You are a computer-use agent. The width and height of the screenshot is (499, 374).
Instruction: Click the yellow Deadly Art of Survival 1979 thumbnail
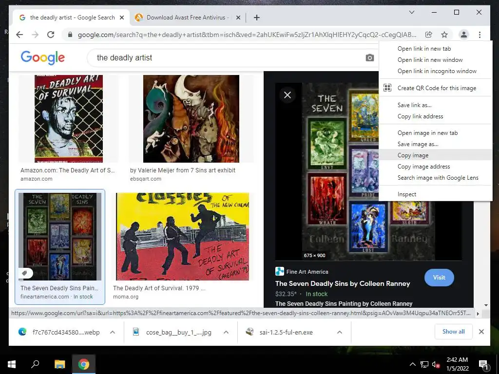point(183,237)
